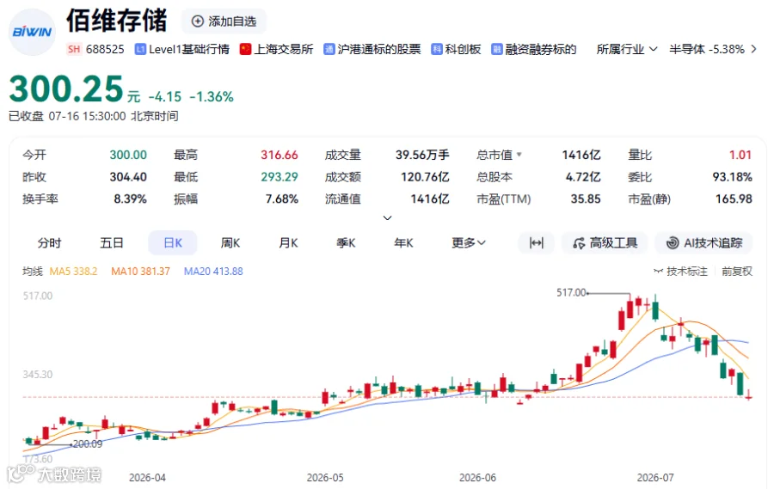Click the fit-width range icon button
The image size is (774, 489).
(x=536, y=242)
